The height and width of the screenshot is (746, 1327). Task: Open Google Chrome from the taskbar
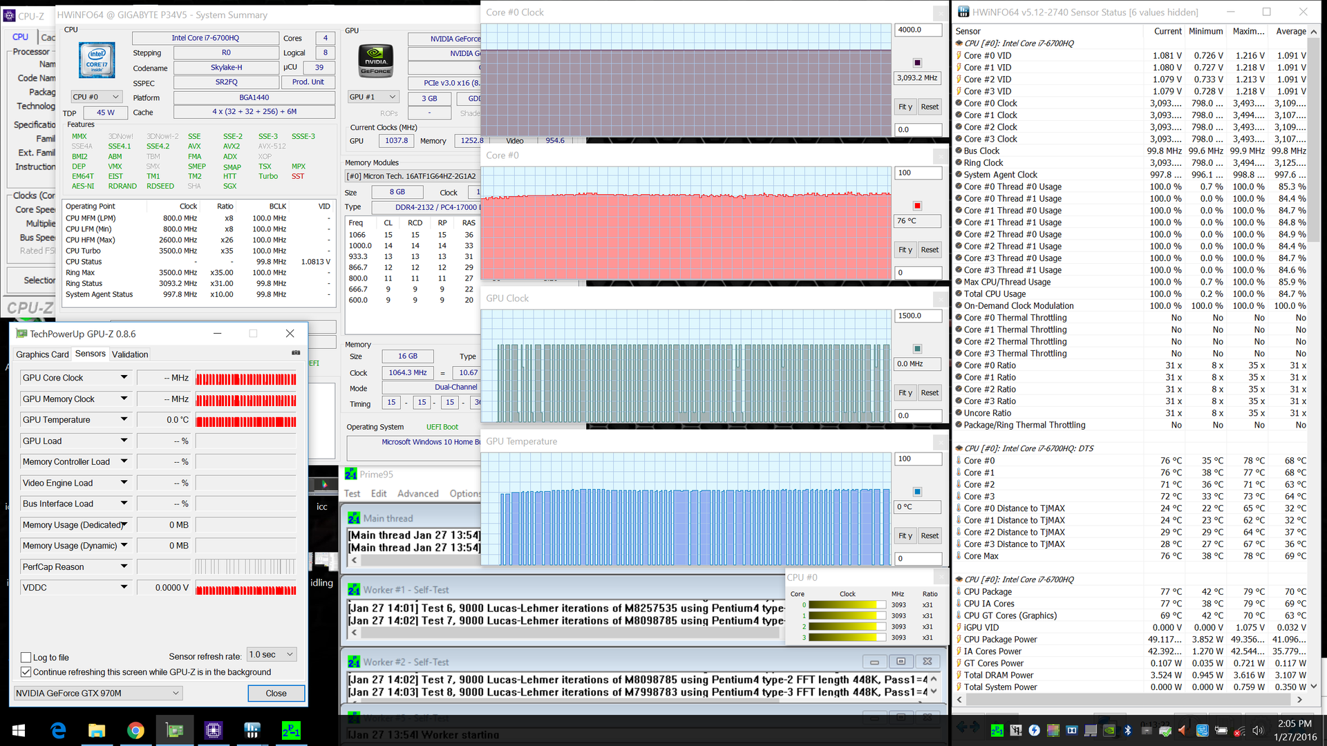point(135,730)
